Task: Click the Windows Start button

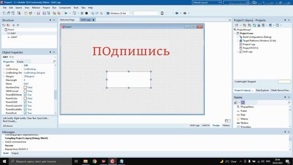Action: click(4, 161)
